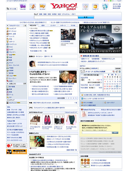Select 動画 search type tab

pyautogui.click(x=45, y=14)
